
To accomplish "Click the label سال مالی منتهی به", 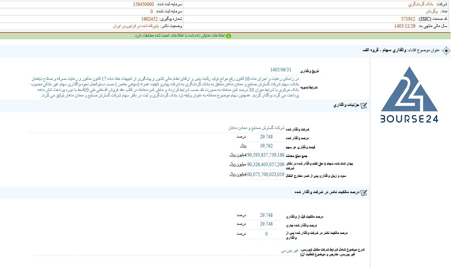I will pyautogui.click(x=432, y=26).
